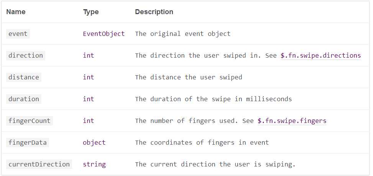The height and width of the screenshot is (176, 373).
Task: Click the object type for fingerData
Action: [94, 143]
